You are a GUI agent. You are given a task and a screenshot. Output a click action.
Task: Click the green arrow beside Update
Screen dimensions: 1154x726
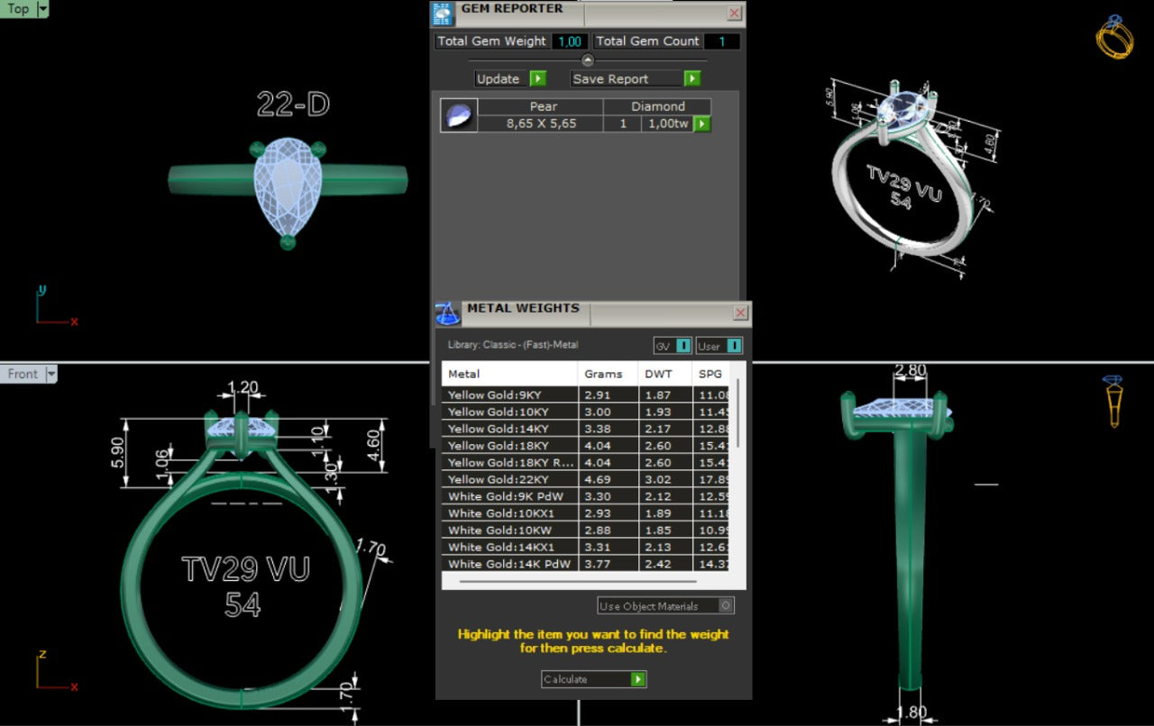pos(538,78)
